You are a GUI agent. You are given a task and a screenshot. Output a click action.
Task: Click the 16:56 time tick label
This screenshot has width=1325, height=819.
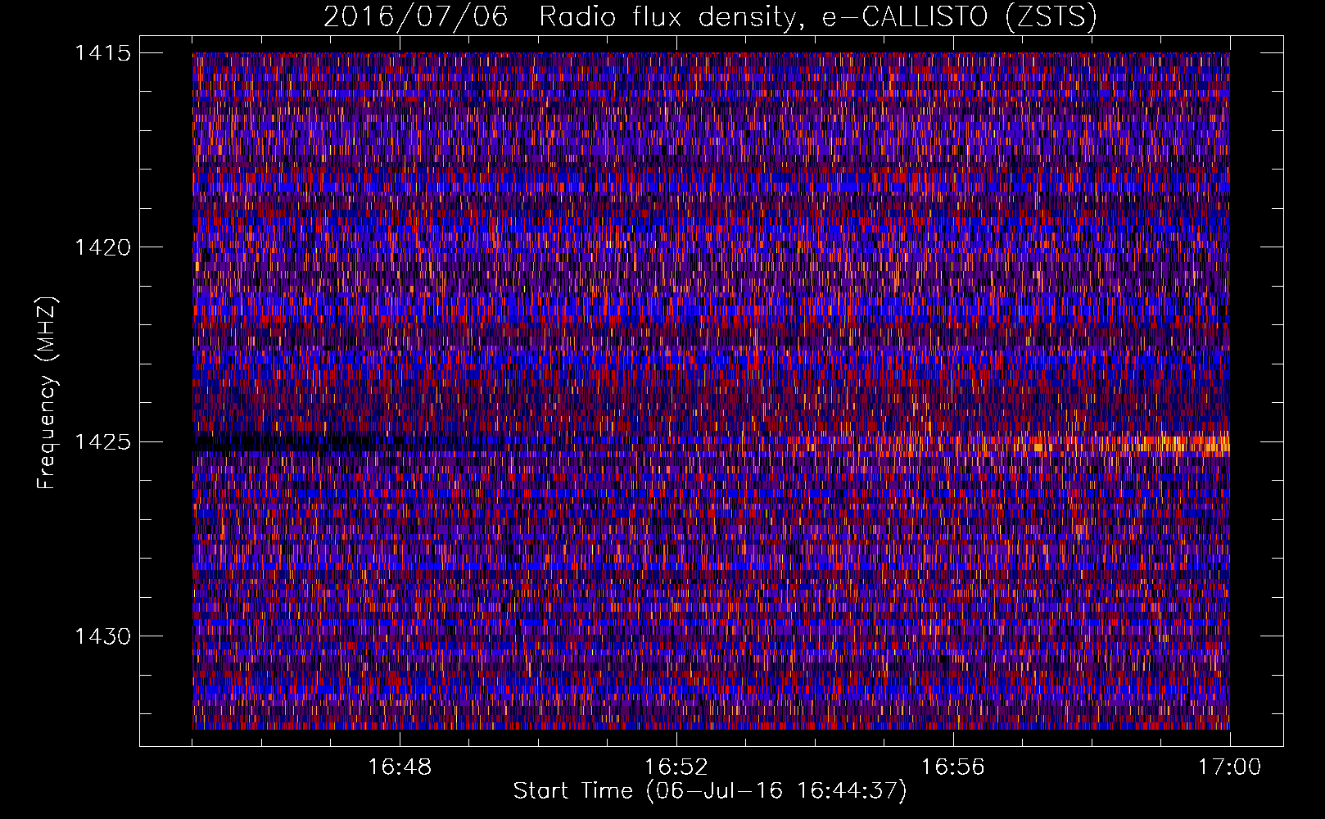[x=952, y=767]
